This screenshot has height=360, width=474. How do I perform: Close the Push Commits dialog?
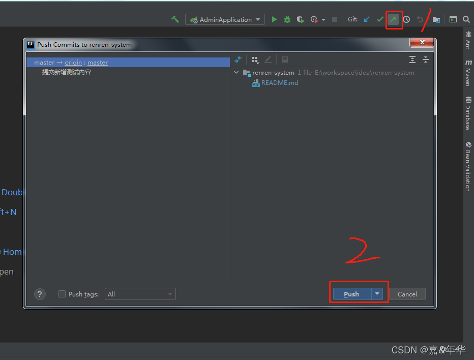(x=422, y=42)
